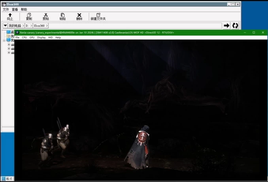Viewport: 268px width, 182px height.
Task: Minimize the Xbox360 file manager window
Action: (x=229, y=4)
